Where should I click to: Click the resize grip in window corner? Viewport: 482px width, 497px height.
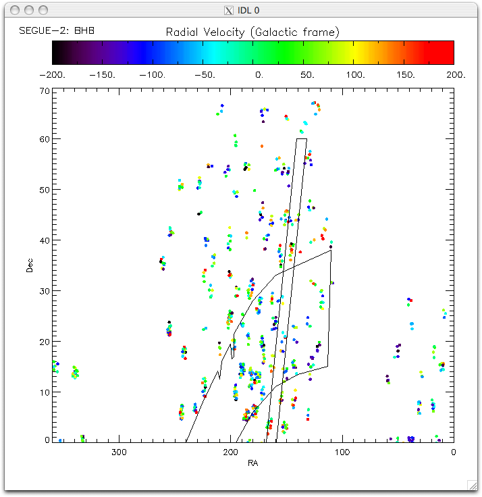pos(475,485)
